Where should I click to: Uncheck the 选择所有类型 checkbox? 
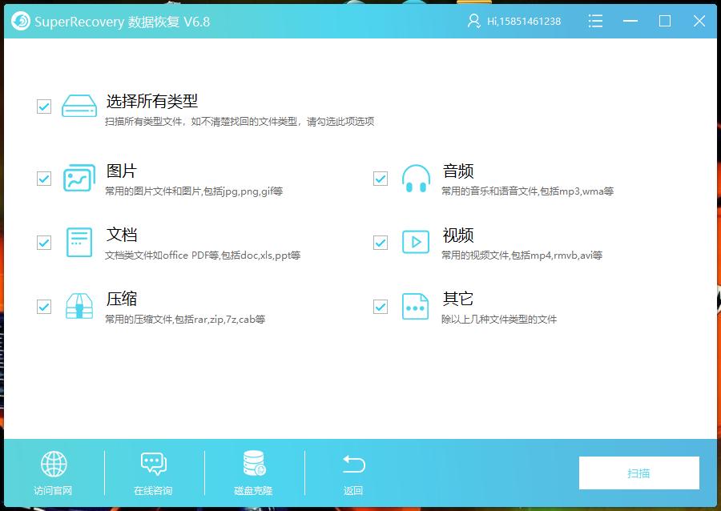[43, 105]
